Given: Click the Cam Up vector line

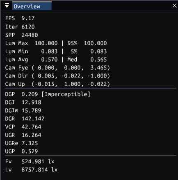Looking at the screenshot, I should [57, 84].
